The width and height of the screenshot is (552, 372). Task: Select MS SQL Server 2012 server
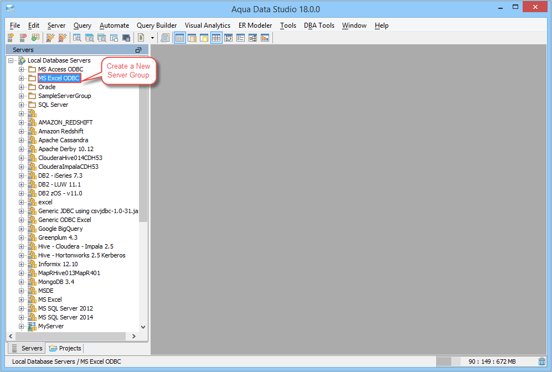click(x=65, y=308)
